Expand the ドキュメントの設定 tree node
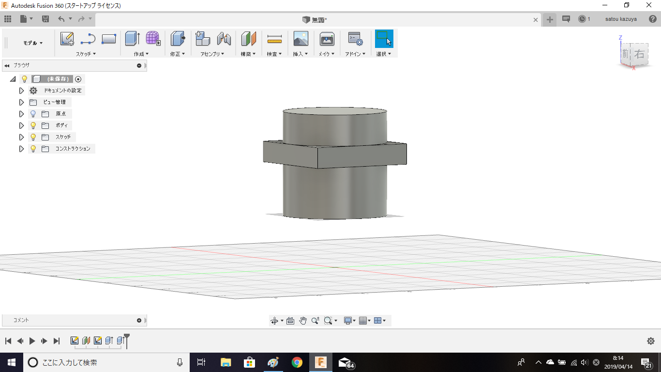The height and width of the screenshot is (372, 661). 21,91
